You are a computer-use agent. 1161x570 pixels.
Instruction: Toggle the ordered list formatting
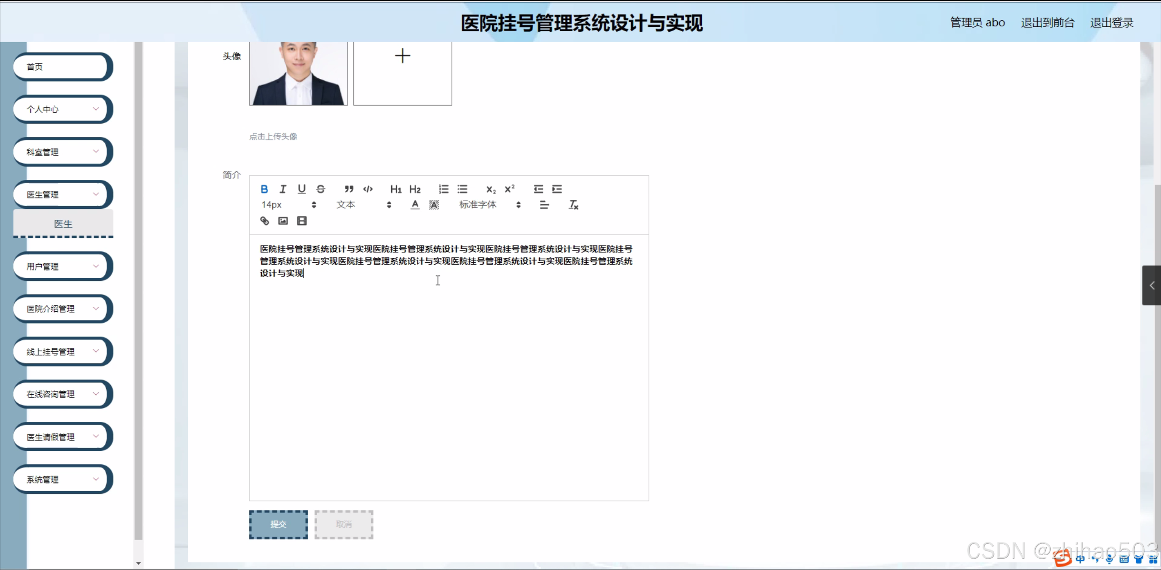443,189
